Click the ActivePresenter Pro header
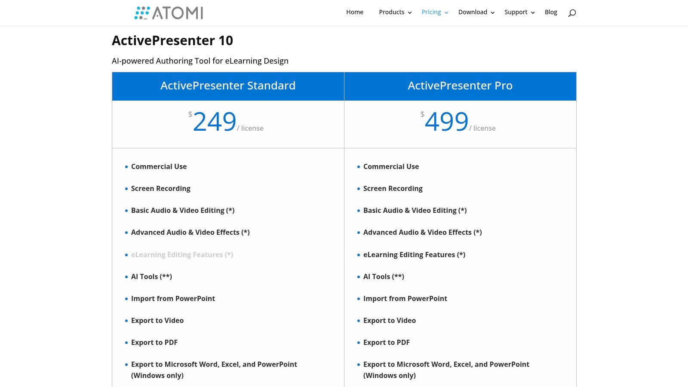Screen dimensions: 688x387 460,86
